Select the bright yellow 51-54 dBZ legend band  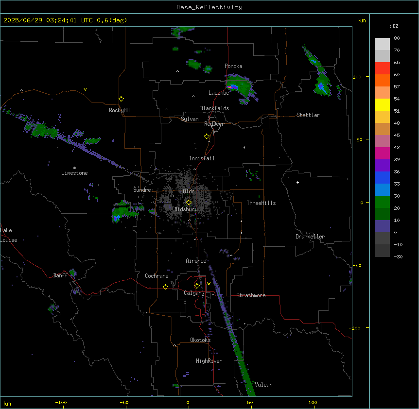[382, 104]
